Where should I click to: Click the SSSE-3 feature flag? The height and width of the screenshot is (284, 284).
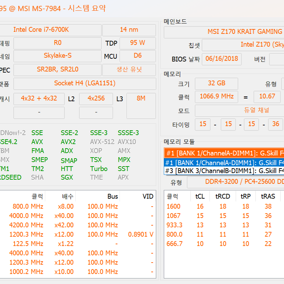pyautogui.click(x=128, y=133)
